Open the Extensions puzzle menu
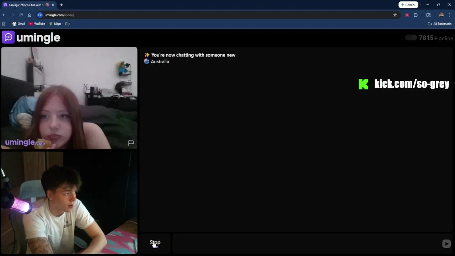 [416, 15]
